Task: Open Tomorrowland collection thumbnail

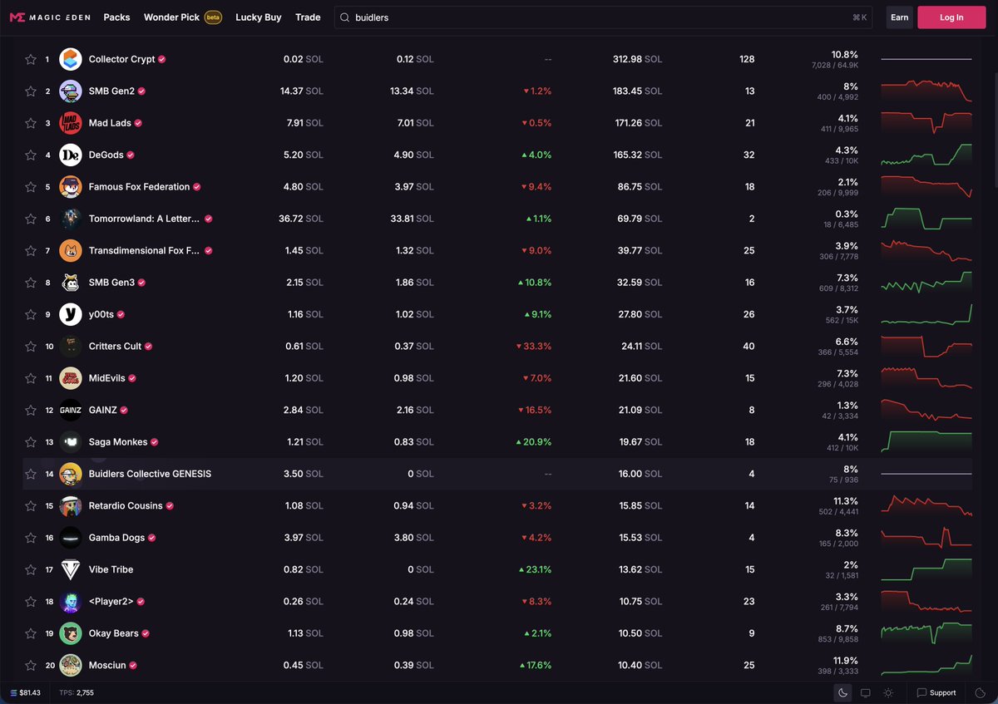Action: tap(71, 219)
